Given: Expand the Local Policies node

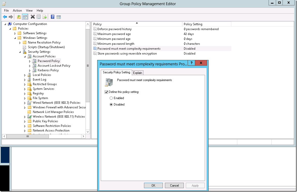Looking at the screenshot, I should click(25, 75).
